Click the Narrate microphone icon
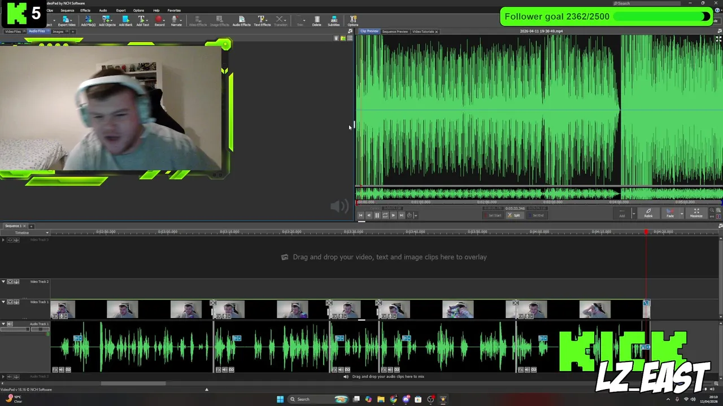This screenshot has width=723, height=406. [176, 21]
